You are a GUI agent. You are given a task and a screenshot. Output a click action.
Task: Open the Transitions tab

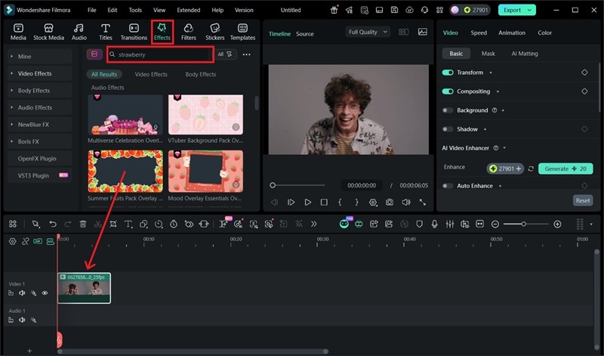[134, 32]
